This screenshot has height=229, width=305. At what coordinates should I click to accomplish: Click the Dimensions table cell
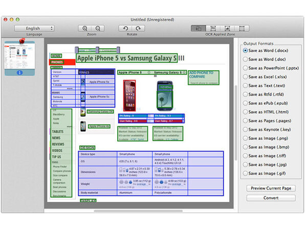98,172
